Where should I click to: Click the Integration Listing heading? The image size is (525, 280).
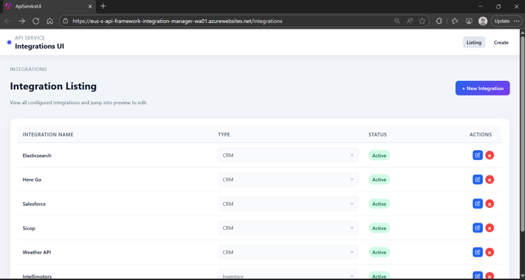[x=53, y=86]
